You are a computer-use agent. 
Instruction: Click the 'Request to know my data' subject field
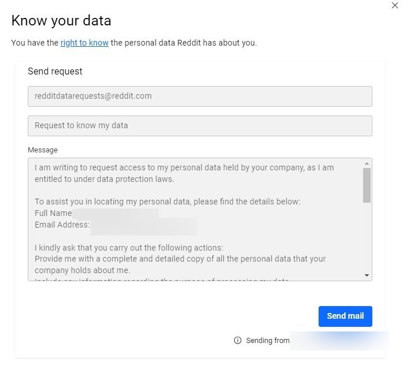click(x=199, y=126)
